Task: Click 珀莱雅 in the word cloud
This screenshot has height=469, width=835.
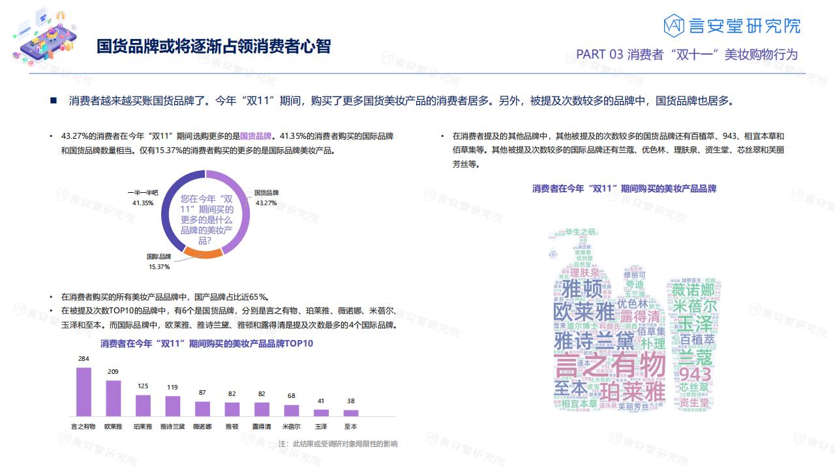Action: click(632, 392)
